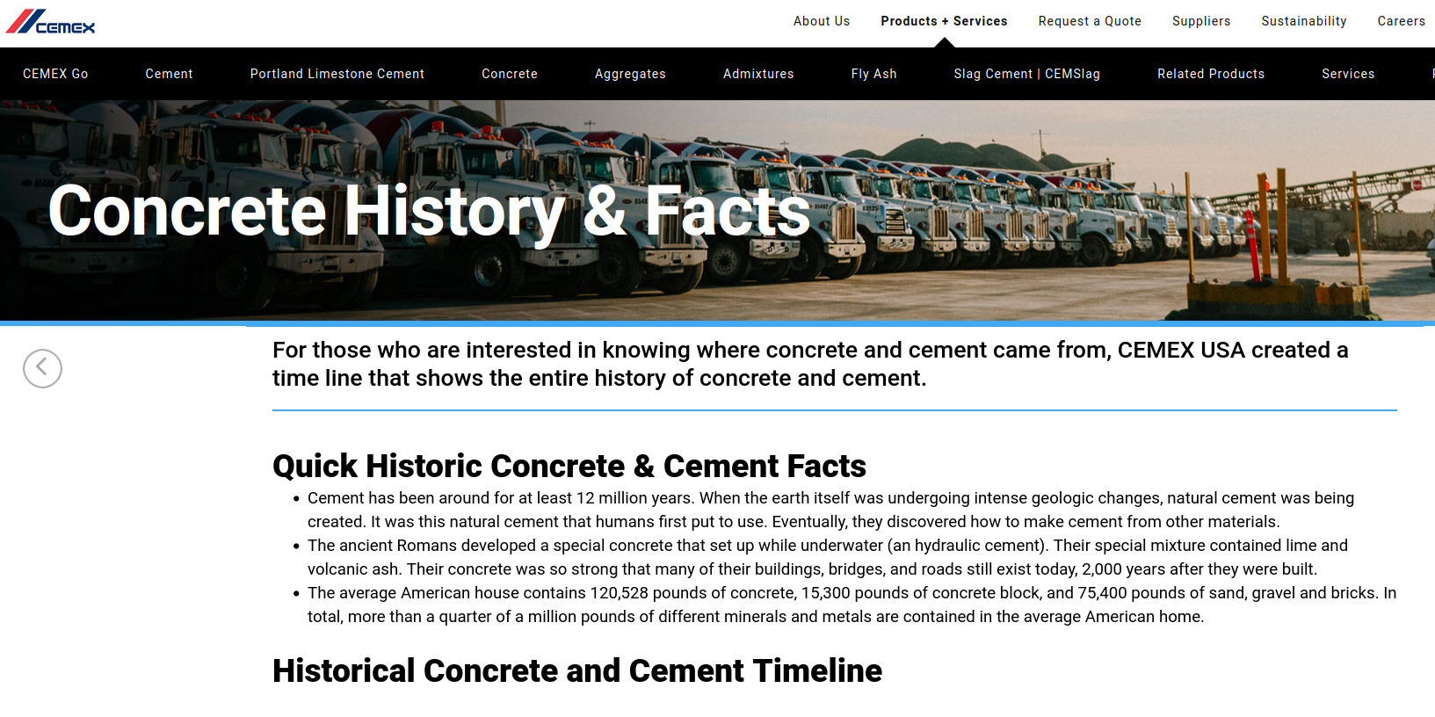Open the Concrete submenu item
The image size is (1435, 717).
pyautogui.click(x=510, y=74)
